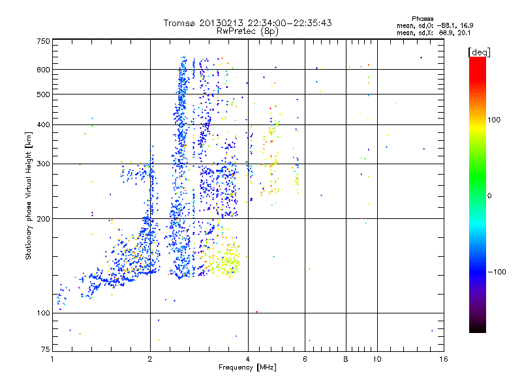Click the x-axis tick label '1'
522x391 pixels.
52,359
